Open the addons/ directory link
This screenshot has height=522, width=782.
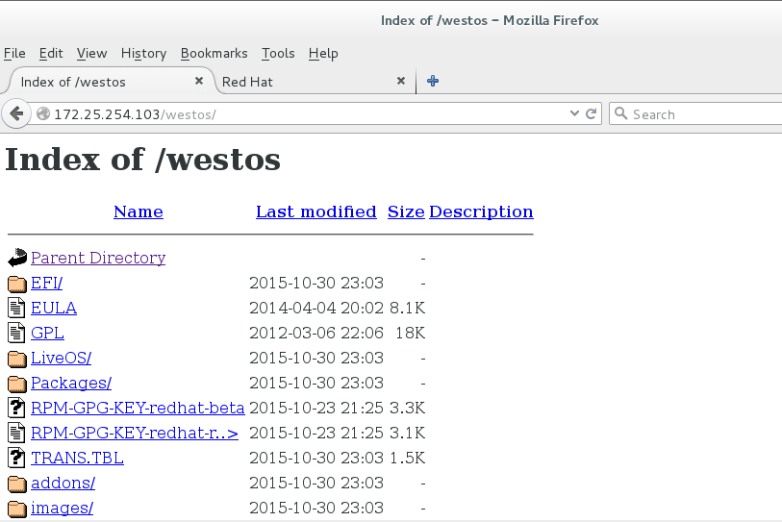pos(63,484)
